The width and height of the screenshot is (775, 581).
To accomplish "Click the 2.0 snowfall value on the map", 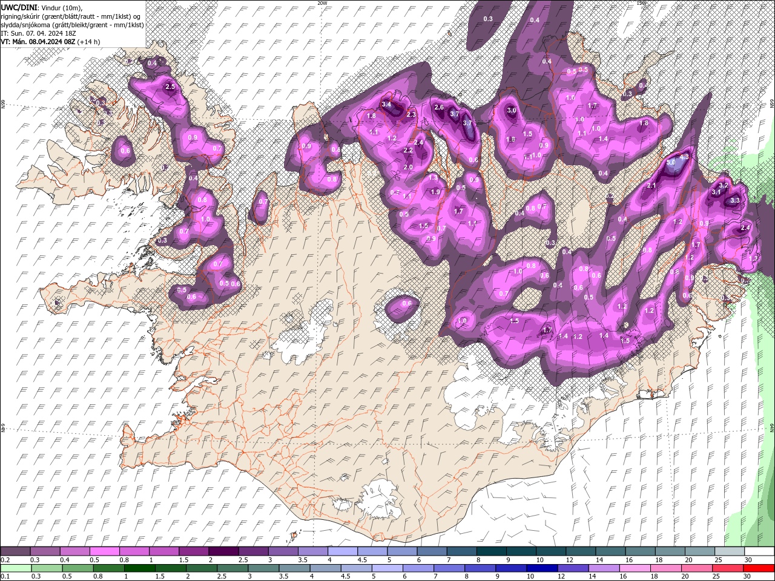I will click(408, 168).
